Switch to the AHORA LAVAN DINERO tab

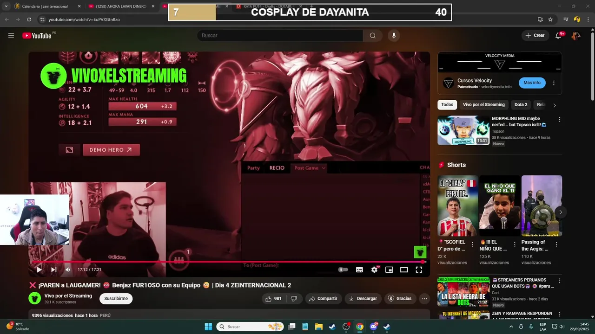click(121, 6)
